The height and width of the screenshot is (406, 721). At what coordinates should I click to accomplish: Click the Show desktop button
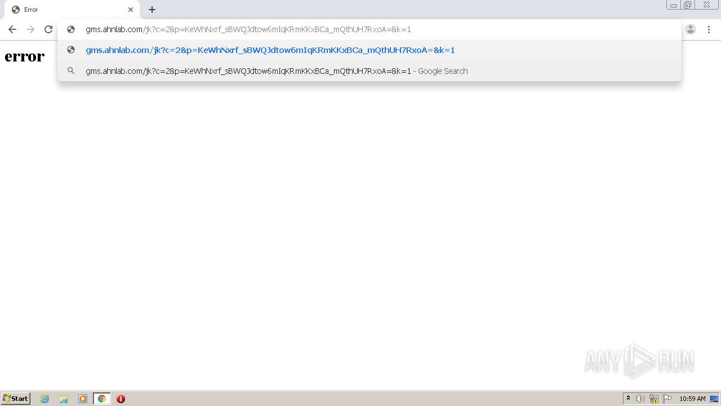click(x=714, y=399)
